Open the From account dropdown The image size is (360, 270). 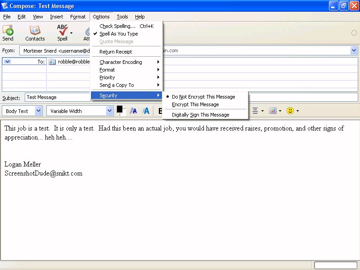click(x=354, y=50)
